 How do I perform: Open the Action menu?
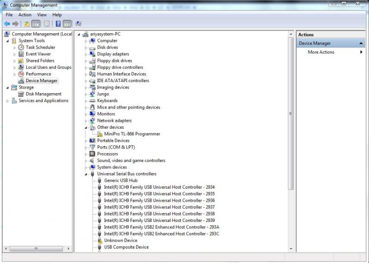pyautogui.click(x=25, y=15)
